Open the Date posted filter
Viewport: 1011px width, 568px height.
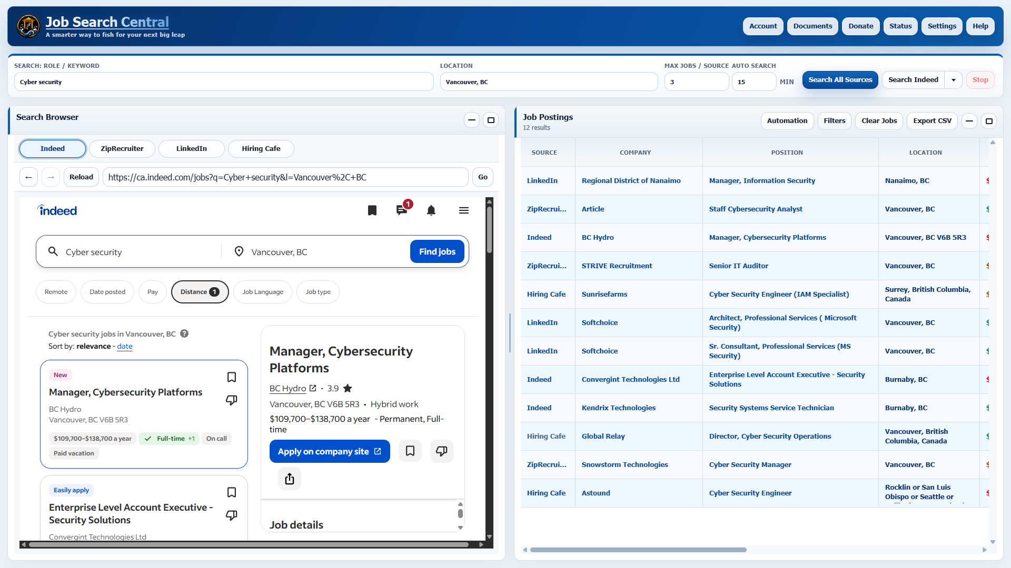(x=107, y=292)
